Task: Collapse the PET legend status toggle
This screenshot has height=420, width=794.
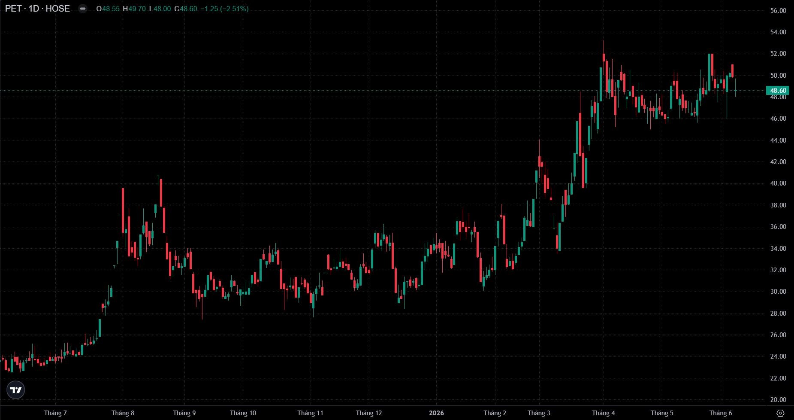Action: click(x=83, y=9)
